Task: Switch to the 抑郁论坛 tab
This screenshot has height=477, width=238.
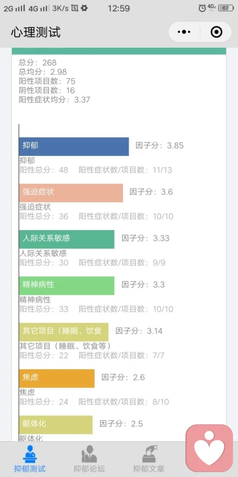Action: tap(89, 459)
